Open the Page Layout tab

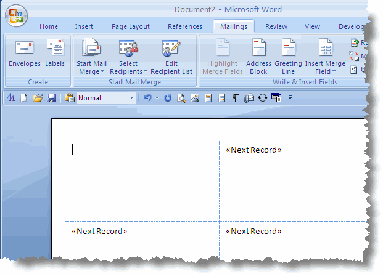click(x=130, y=26)
